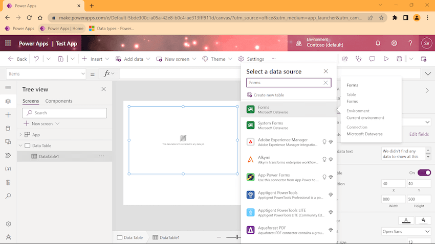The image size is (435, 244).
Task: Click the Share app icon
Action: (x=345, y=59)
